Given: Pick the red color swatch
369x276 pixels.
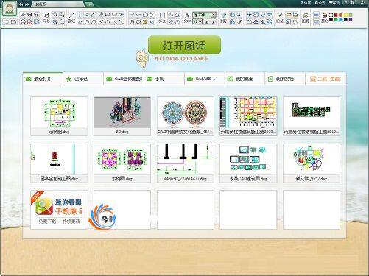Looking at the screenshot, I should click(x=335, y=15).
